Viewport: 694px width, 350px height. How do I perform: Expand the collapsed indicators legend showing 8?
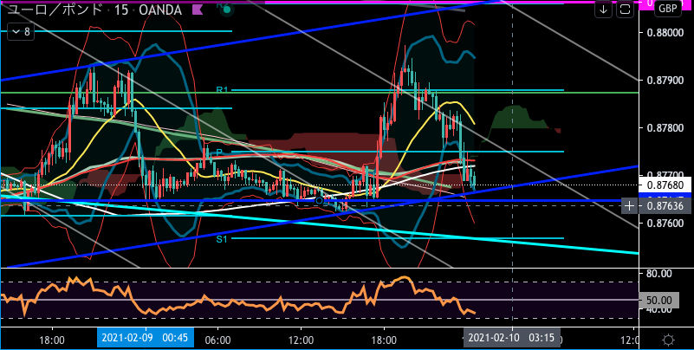[x=21, y=31]
